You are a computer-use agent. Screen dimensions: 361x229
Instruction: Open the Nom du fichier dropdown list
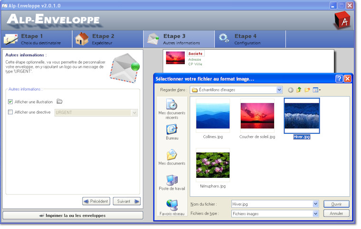[x=315, y=204]
